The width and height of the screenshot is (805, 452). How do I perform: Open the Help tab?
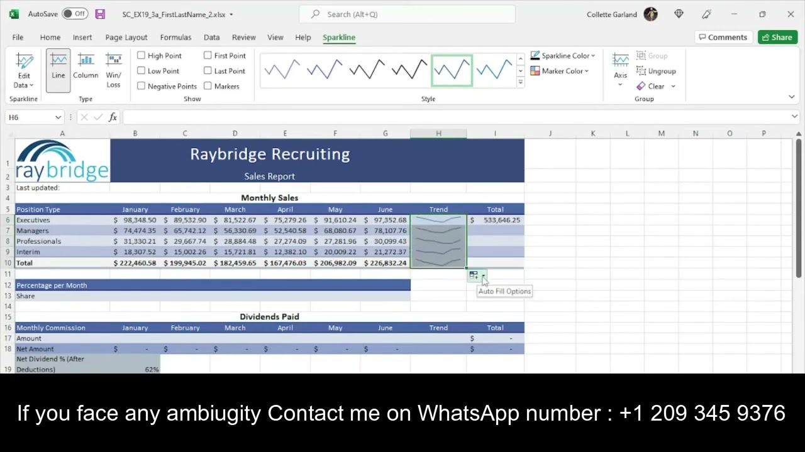coord(303,37)
